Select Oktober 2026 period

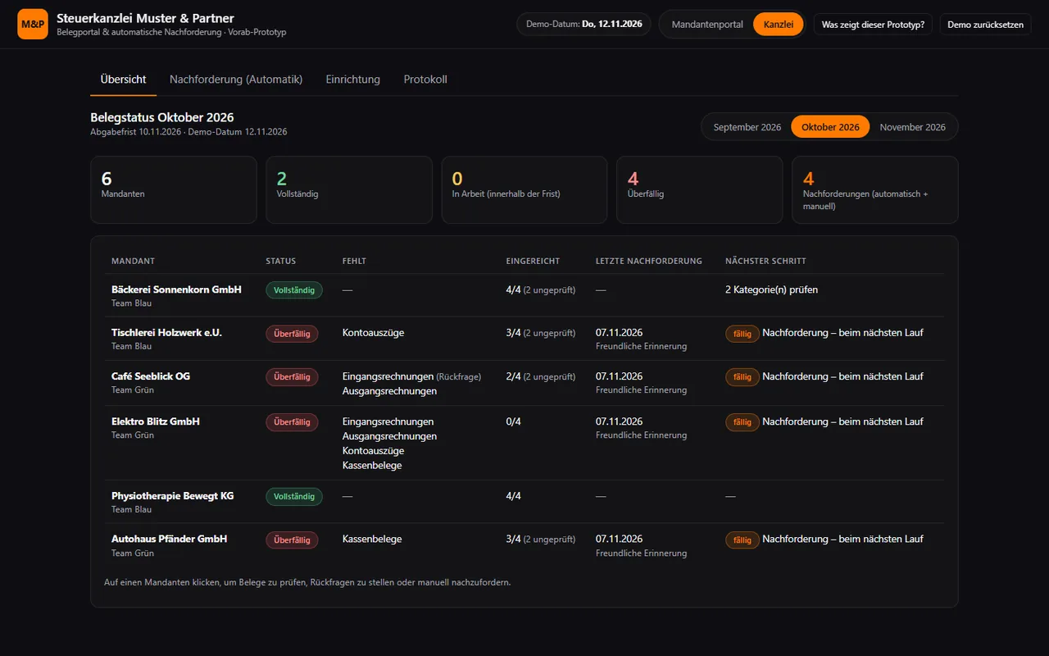(830, 127)
